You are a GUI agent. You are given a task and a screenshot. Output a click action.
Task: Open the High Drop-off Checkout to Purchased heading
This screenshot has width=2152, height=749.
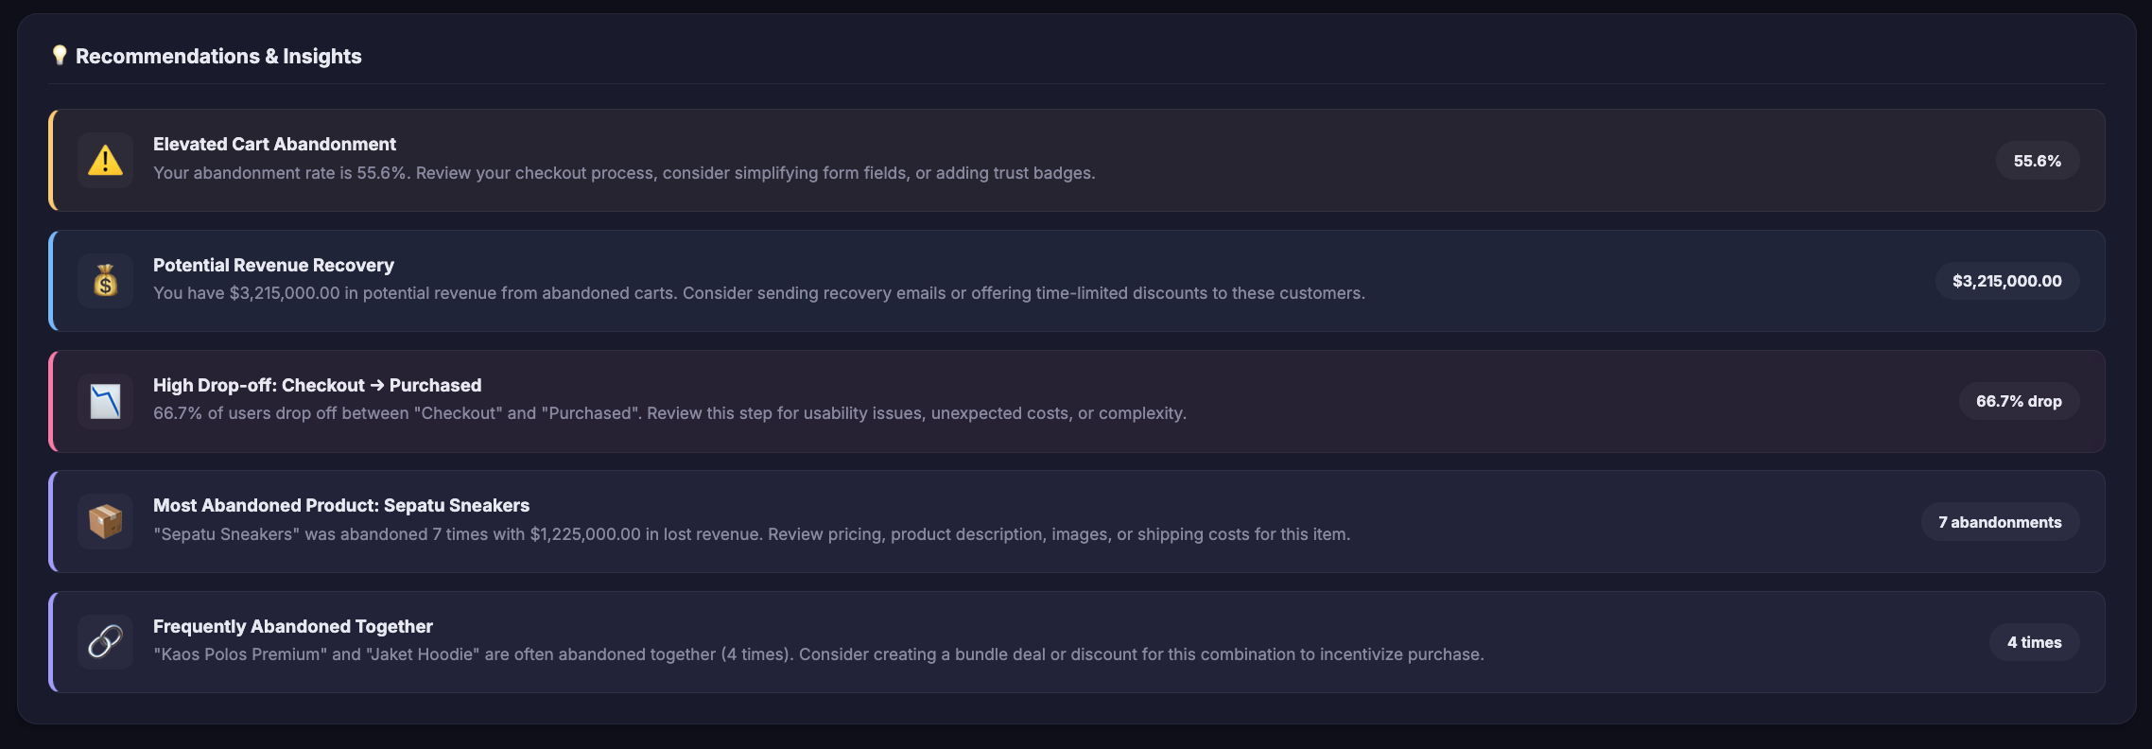point(317,385)
